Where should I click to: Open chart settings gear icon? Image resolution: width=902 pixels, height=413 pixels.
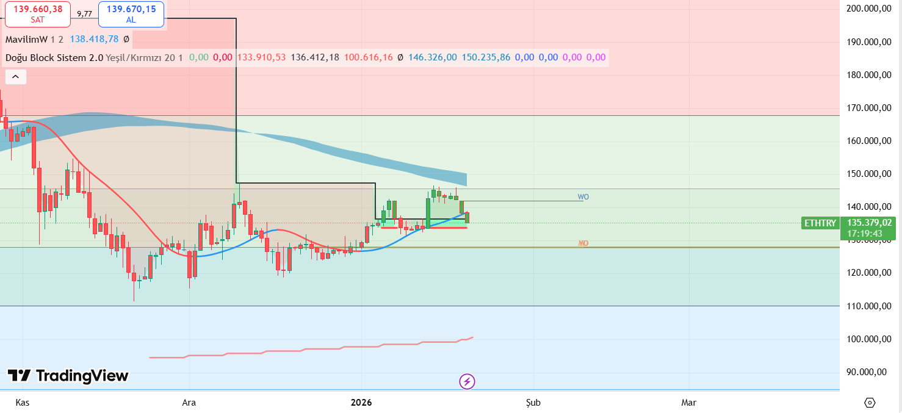click(x=870, y=403)
